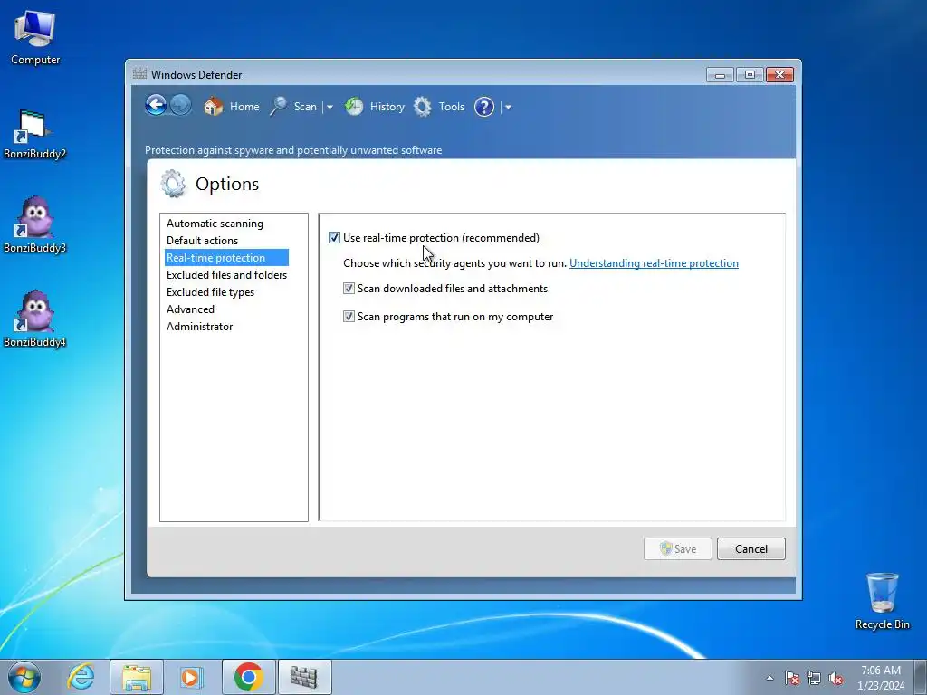Go back with the blue back arrow
The height and width of the screenshot is (695, 927).
[156, 106]
